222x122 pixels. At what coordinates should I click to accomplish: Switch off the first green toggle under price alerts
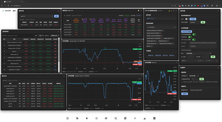pos(194,34)
